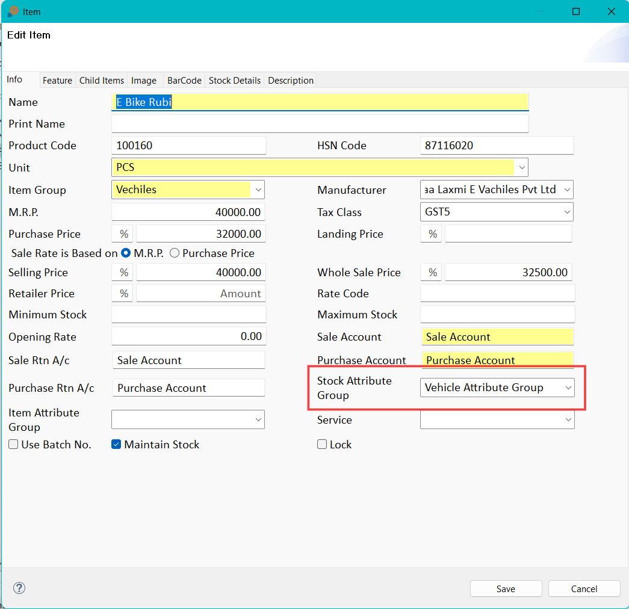Open the Manufacturer dropdown
The width and height of the screenshot is (629, 609).
coord(567,190)
